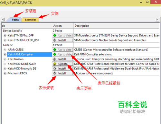
Task: Expand the Keil::MDK-Network_DS tree node
Action: 5,69
